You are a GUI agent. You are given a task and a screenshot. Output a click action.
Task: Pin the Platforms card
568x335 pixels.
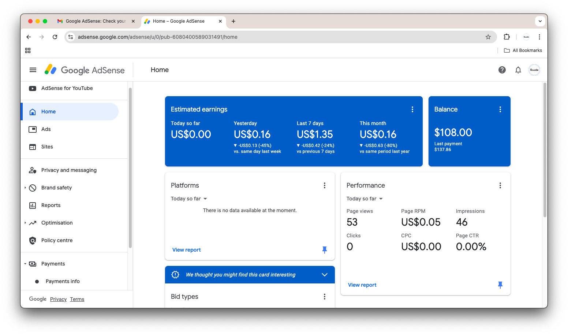324,250
